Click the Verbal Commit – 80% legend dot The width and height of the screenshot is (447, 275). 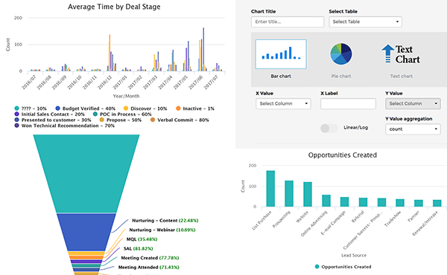point(153,120)
